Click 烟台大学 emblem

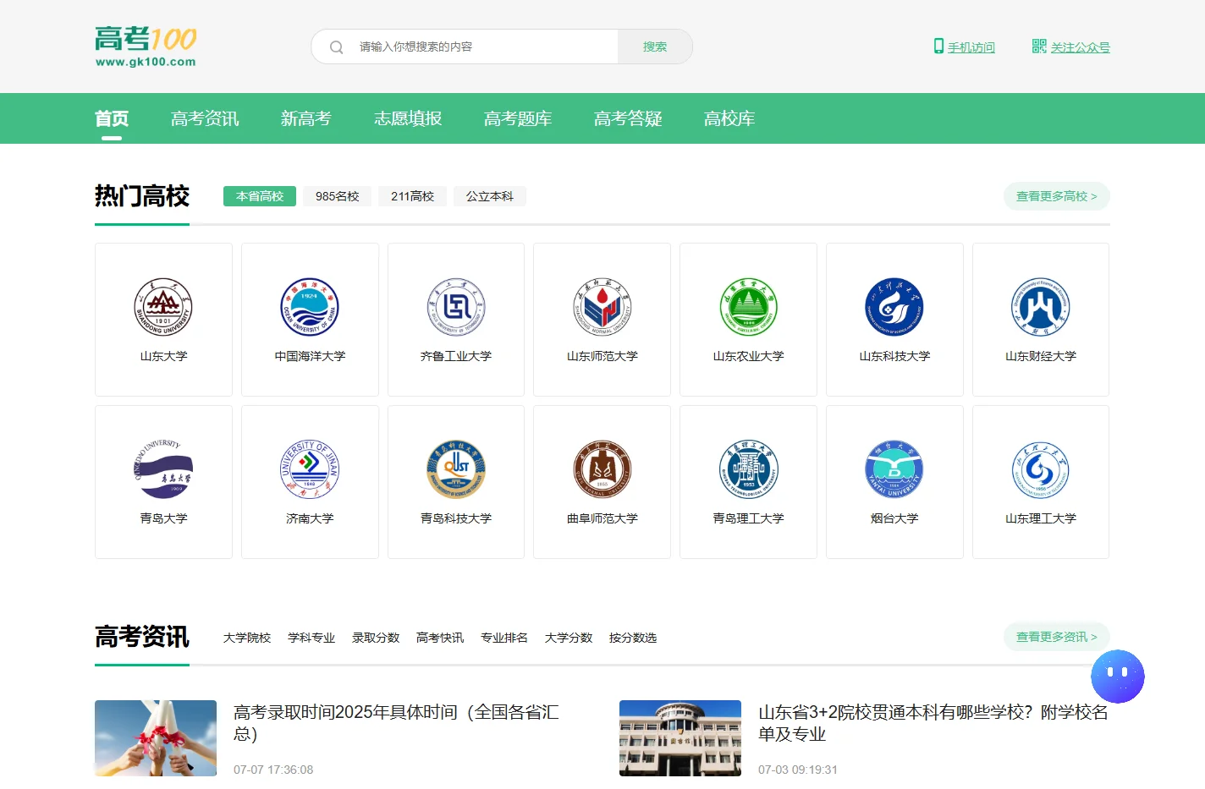(x=894, y=469)
